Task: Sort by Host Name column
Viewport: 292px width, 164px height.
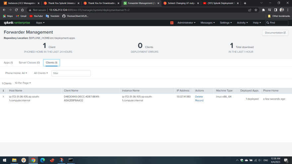Action: 16,90
